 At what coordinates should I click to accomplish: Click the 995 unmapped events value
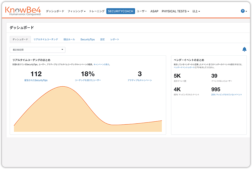pos(216,89)
